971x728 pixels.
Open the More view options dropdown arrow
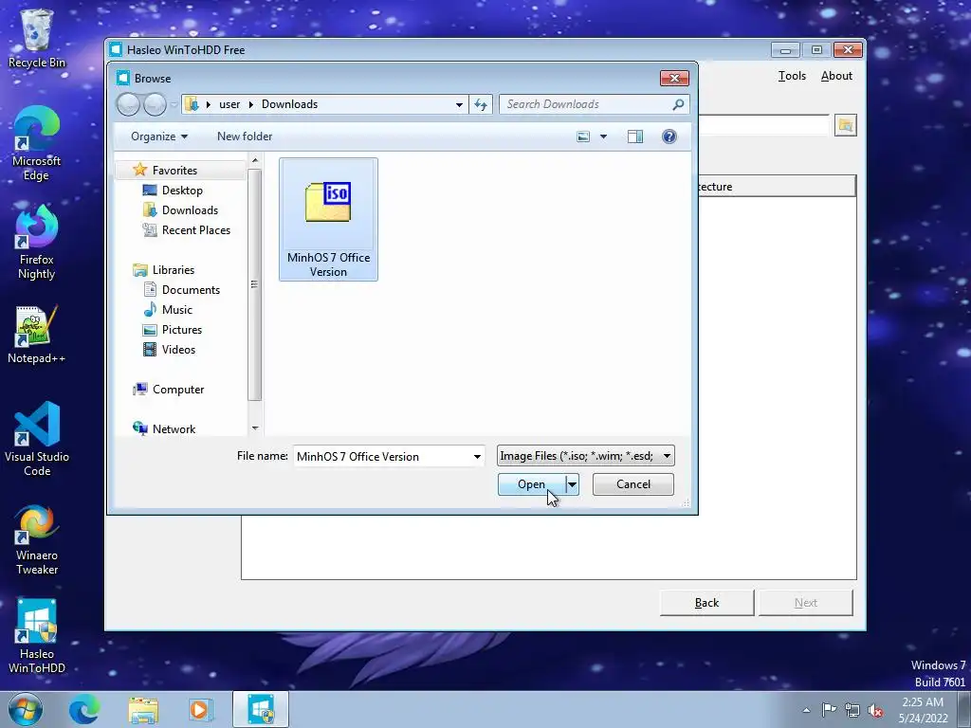tap(603, 136)
